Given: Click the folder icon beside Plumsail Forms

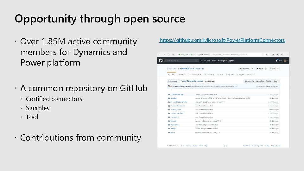Looking at the screenshot, I should point(169,110).
